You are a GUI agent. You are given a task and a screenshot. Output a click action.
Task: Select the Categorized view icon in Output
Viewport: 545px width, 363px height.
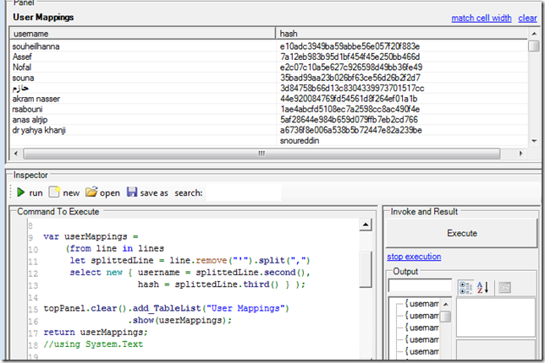465,288
